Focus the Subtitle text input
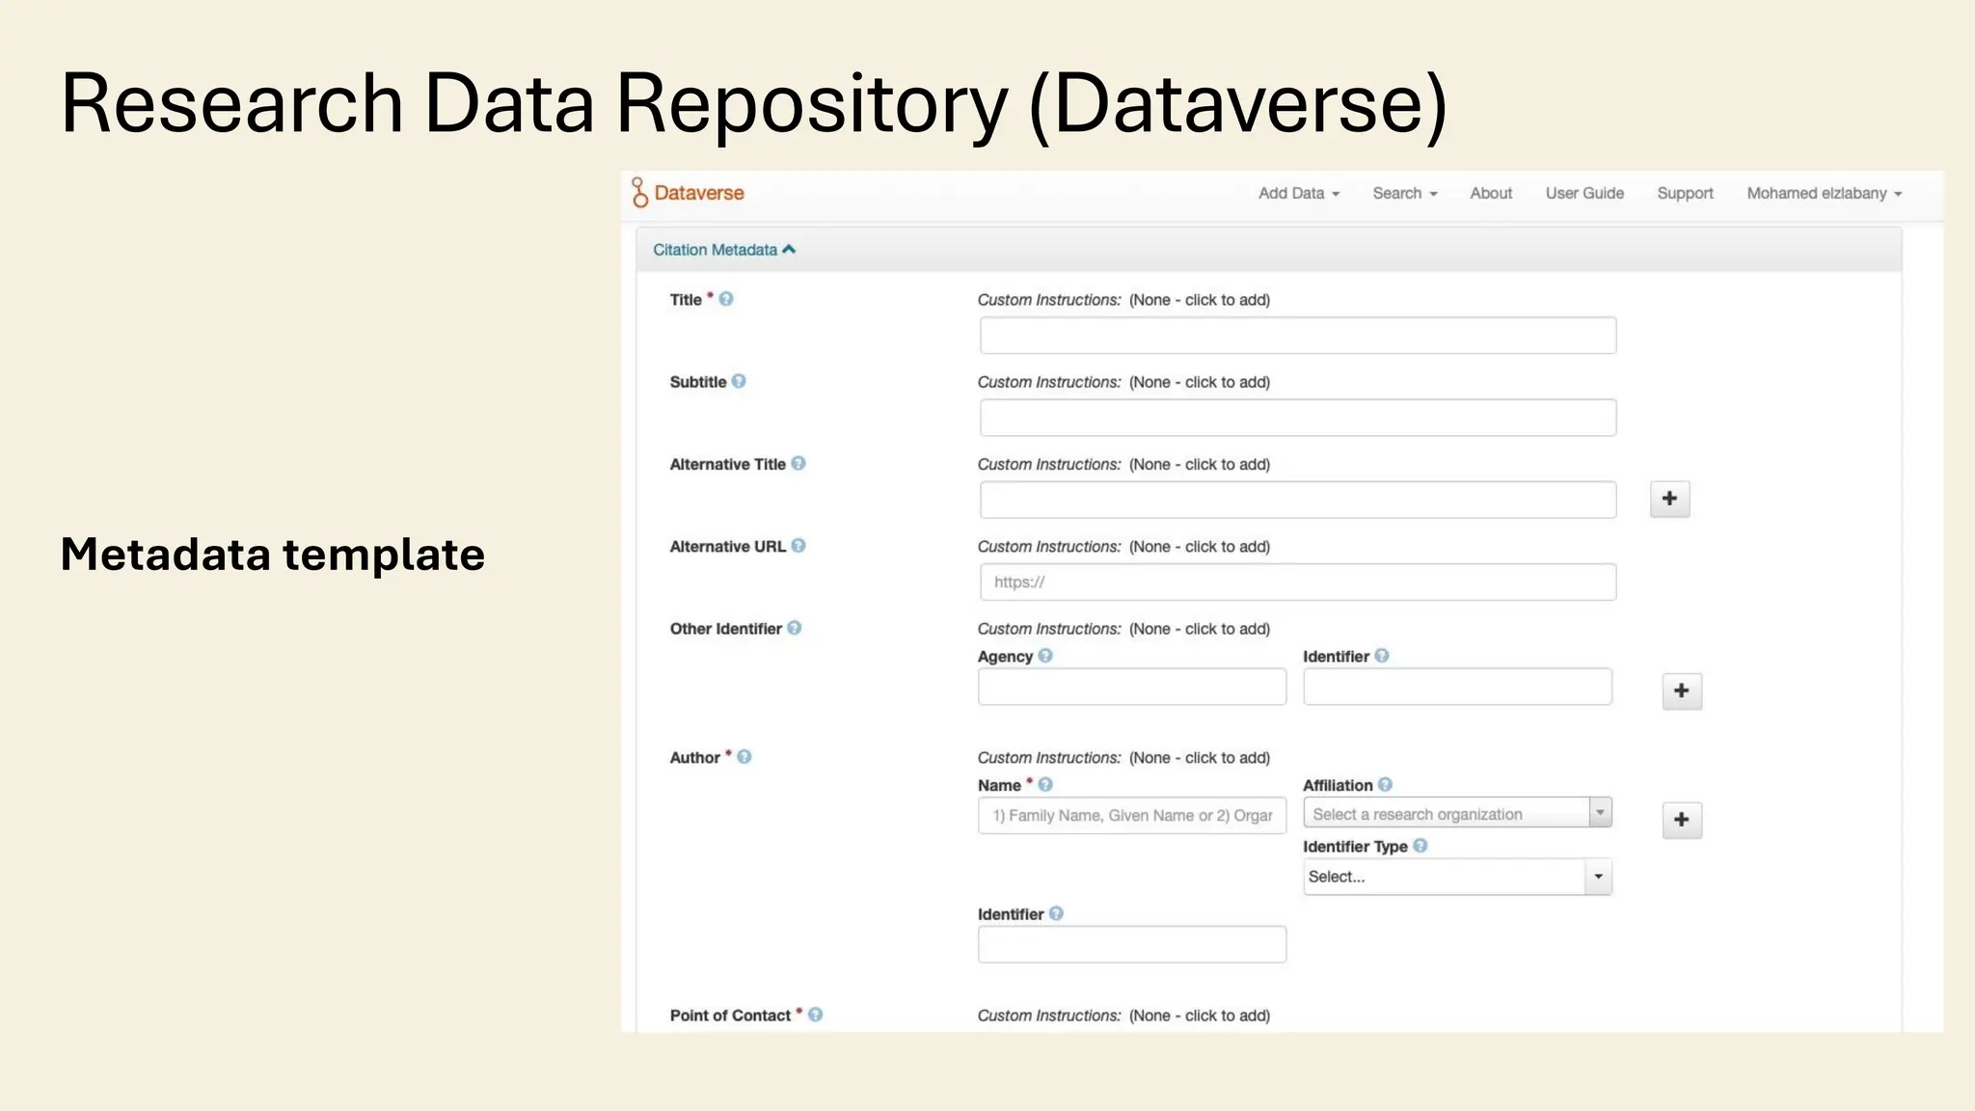1975x1111 pixels. pos(1298,418)
